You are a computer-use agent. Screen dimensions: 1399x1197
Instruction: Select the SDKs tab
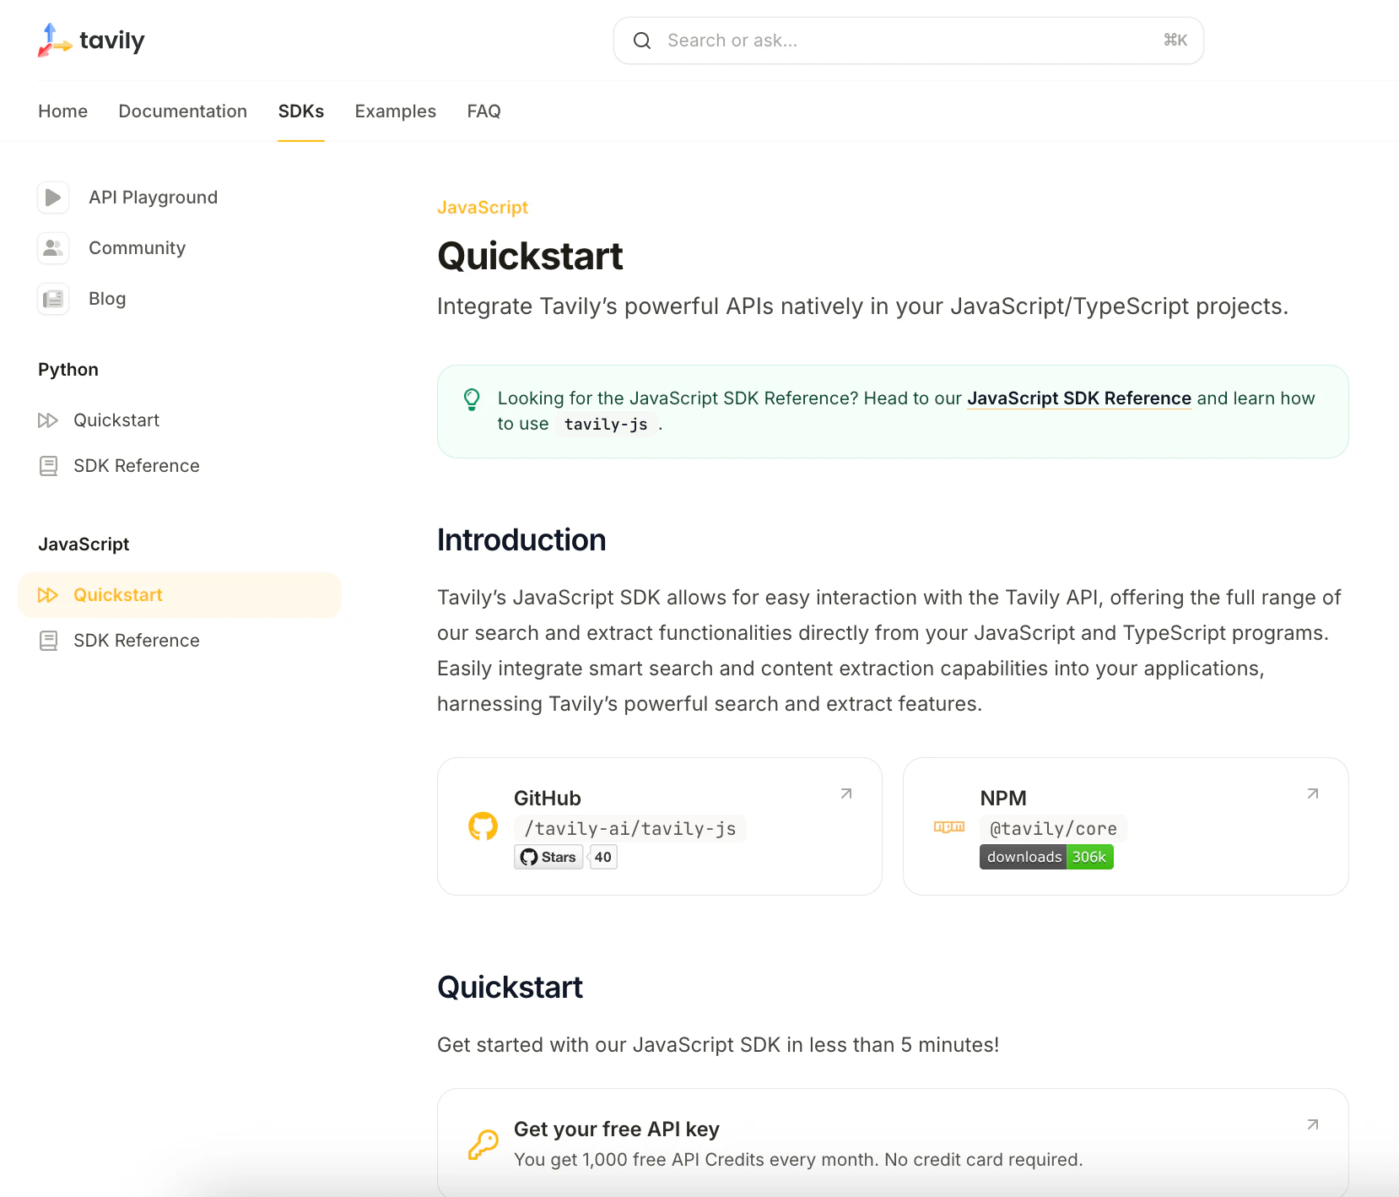click(x=301, y=111)
